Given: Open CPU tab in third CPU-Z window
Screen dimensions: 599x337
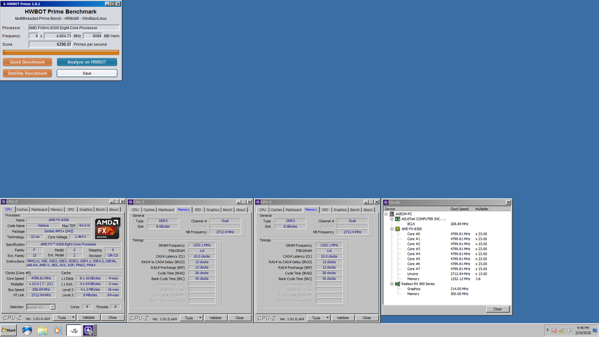Looking at the screenshot, I should (x=263, y=210).
